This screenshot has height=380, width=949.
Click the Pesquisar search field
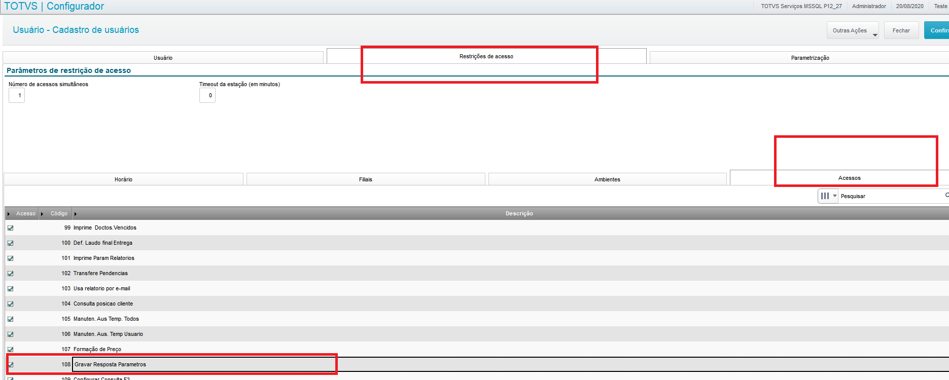point(891,196)
